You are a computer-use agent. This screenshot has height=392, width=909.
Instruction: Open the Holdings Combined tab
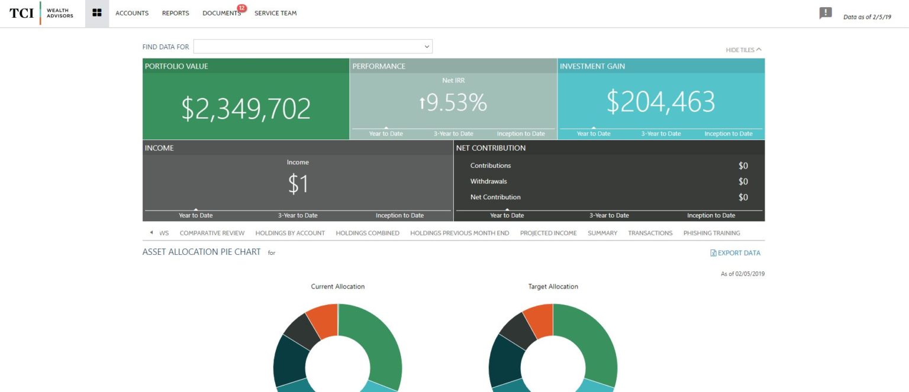click(368, 233)
